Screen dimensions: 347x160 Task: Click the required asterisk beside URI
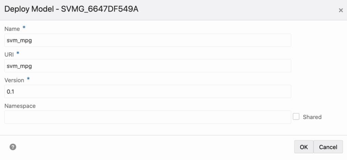18,53
